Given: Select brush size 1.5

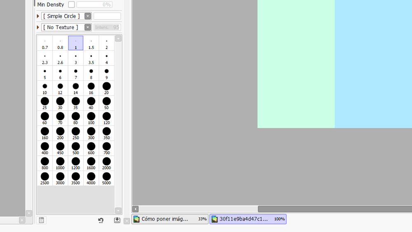Looking at the screenshot, I should [x=91, y=43].
